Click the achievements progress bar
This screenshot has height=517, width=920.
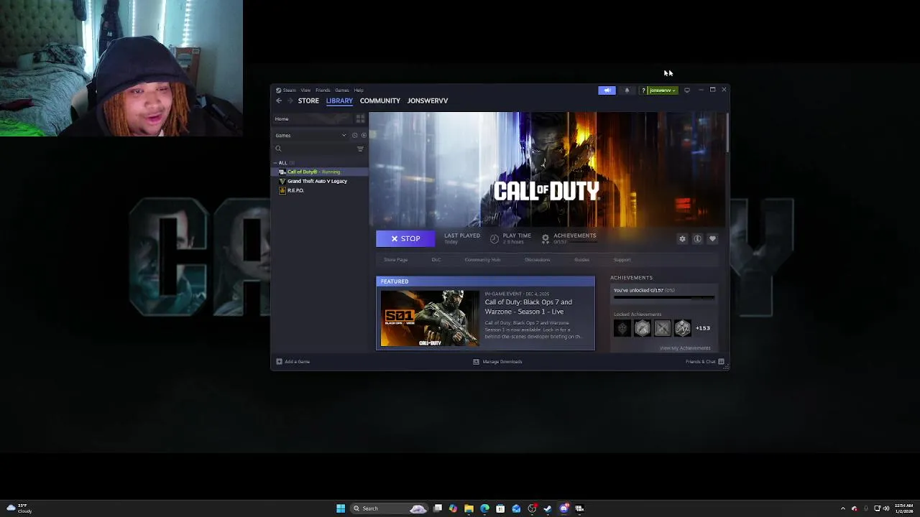point(664,297)
